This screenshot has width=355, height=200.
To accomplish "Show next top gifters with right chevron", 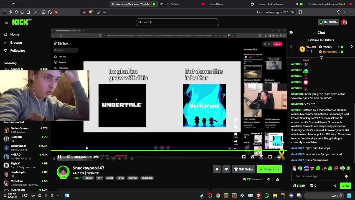I will (351, 47).
